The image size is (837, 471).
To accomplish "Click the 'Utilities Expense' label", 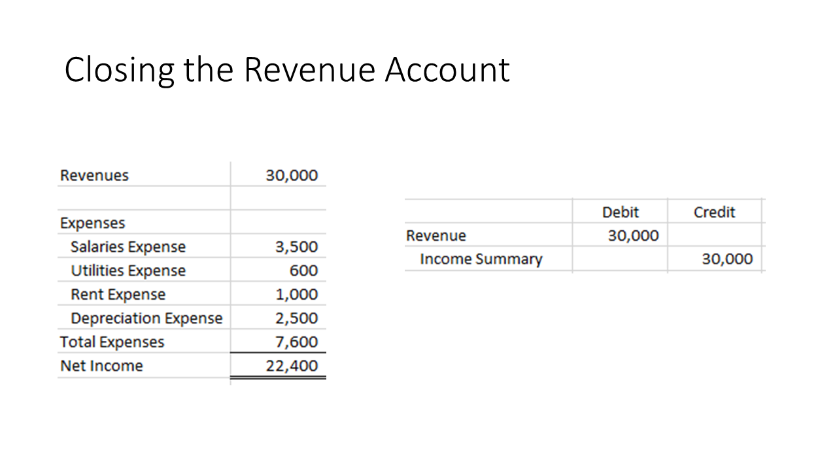I will (x=128, y=271).
